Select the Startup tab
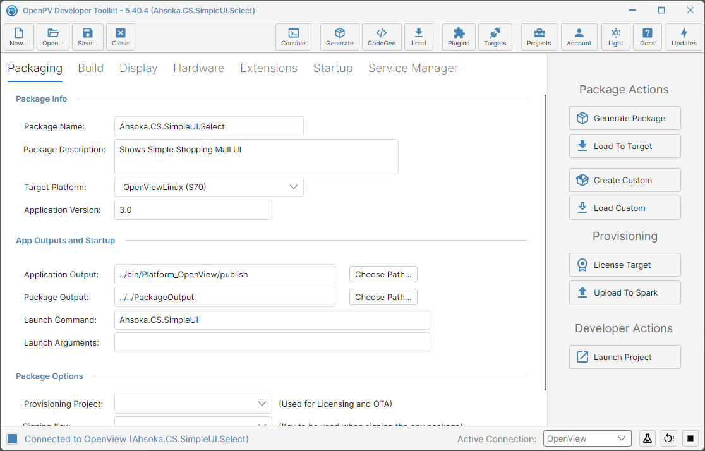Image resolution: width=705 pixels, height=451 pixels. 333,68
